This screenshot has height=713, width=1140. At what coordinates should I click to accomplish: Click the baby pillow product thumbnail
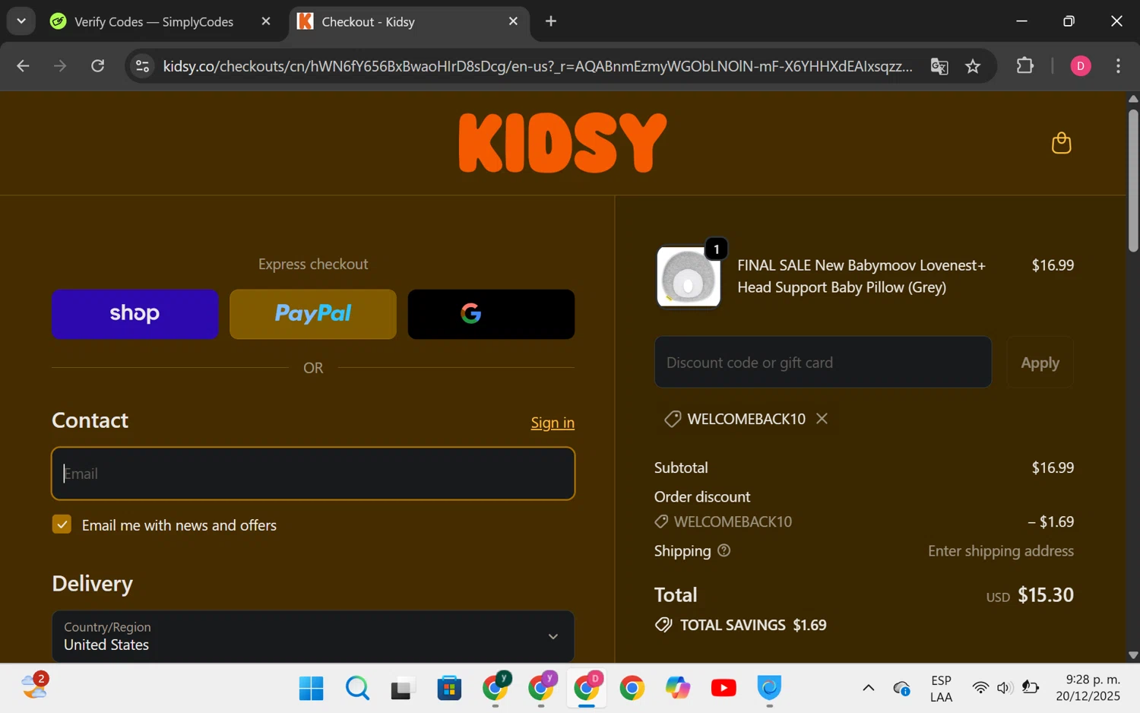[689, 277]
